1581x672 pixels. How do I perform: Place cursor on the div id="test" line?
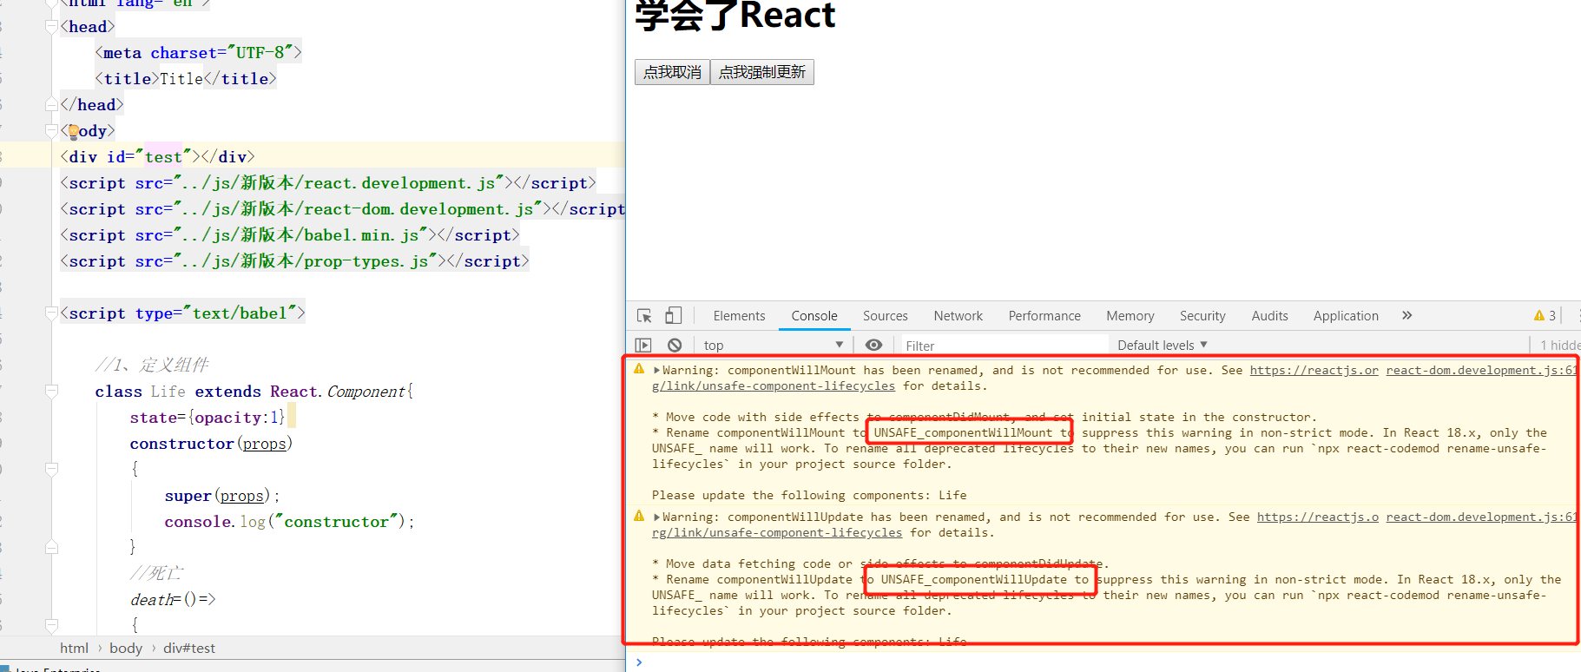157,157
